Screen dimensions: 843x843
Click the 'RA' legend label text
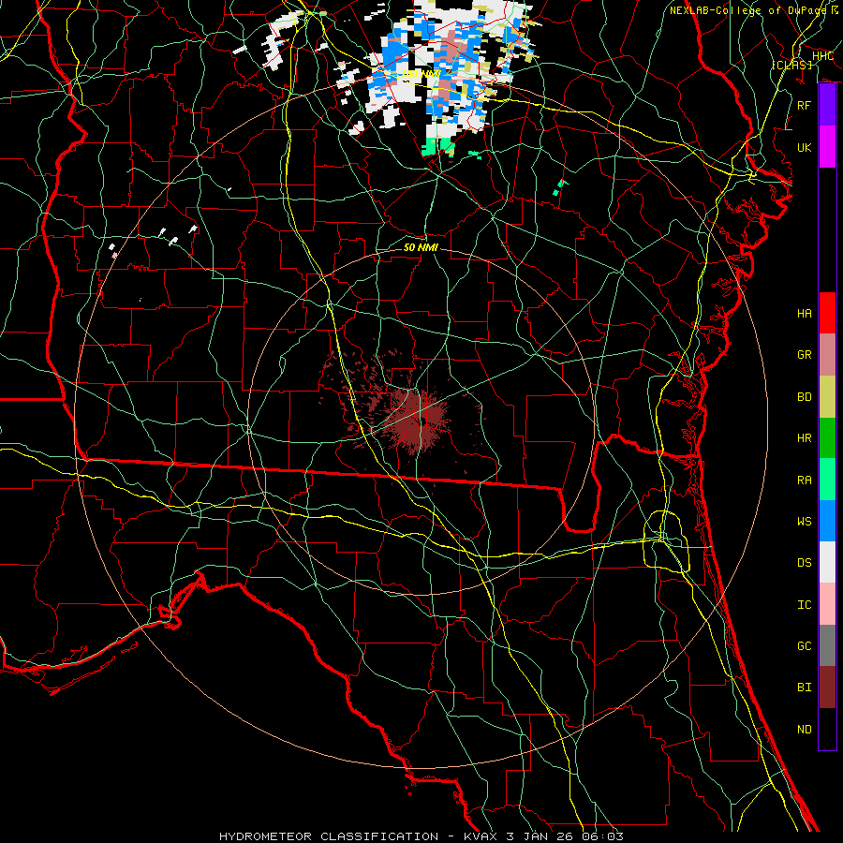pyautogui.click(x=805, y=480)
